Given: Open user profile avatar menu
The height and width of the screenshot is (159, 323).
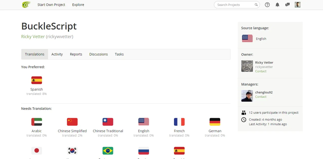Looking at the screenshot, I should [298, 5].
